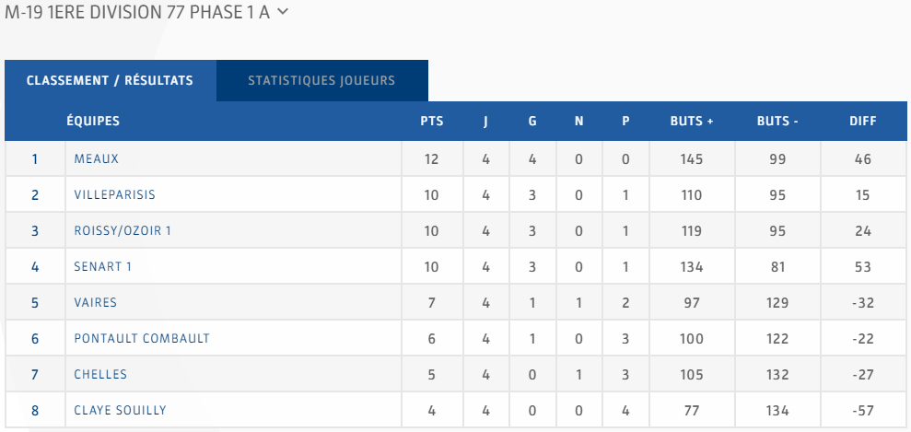Switch to Statistiques Joueurs tab
Screen dimensions: 911x432
click(321, 81)
